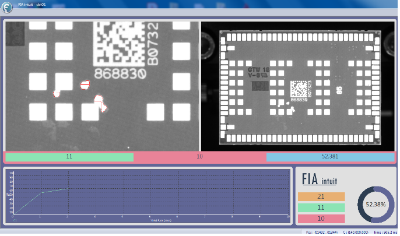Click the orange total count box showing 21
Screen dimensions: 400x236
(321, 197)
